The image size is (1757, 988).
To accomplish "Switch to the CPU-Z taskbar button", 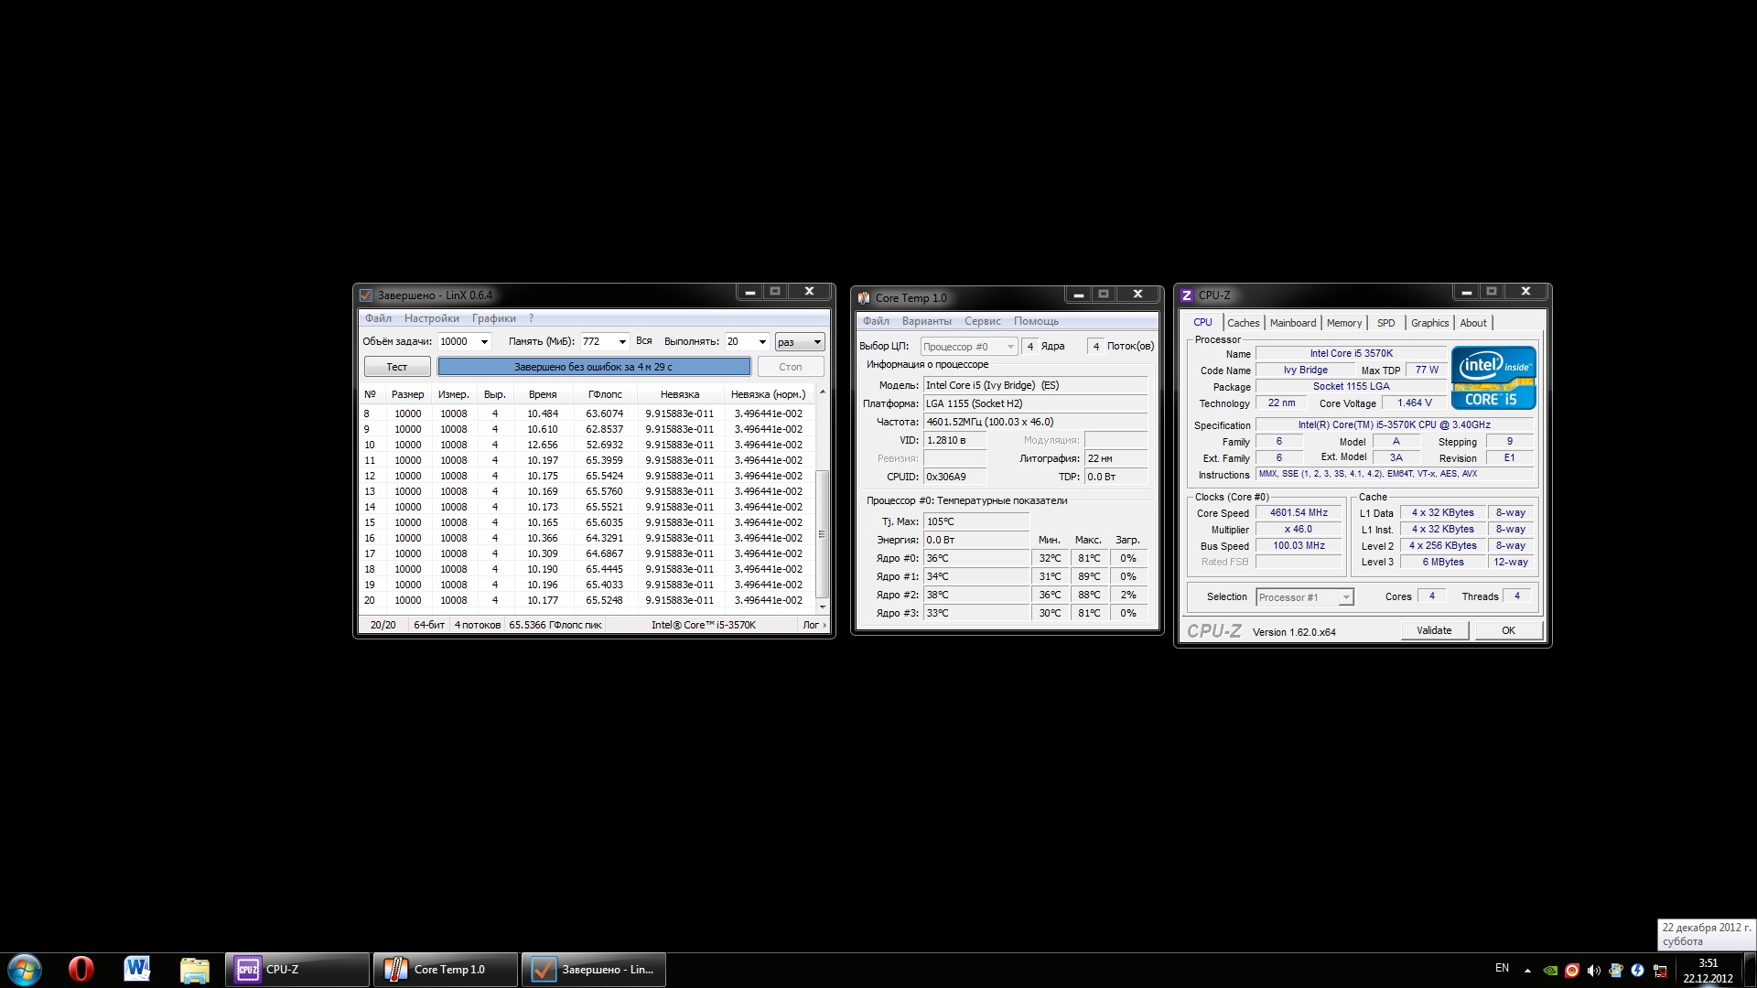I will point(297,970).
